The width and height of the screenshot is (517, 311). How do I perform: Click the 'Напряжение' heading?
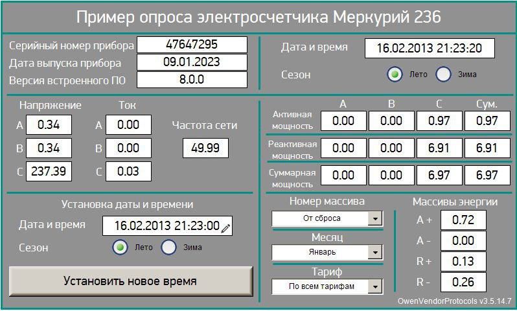(50, 106)
